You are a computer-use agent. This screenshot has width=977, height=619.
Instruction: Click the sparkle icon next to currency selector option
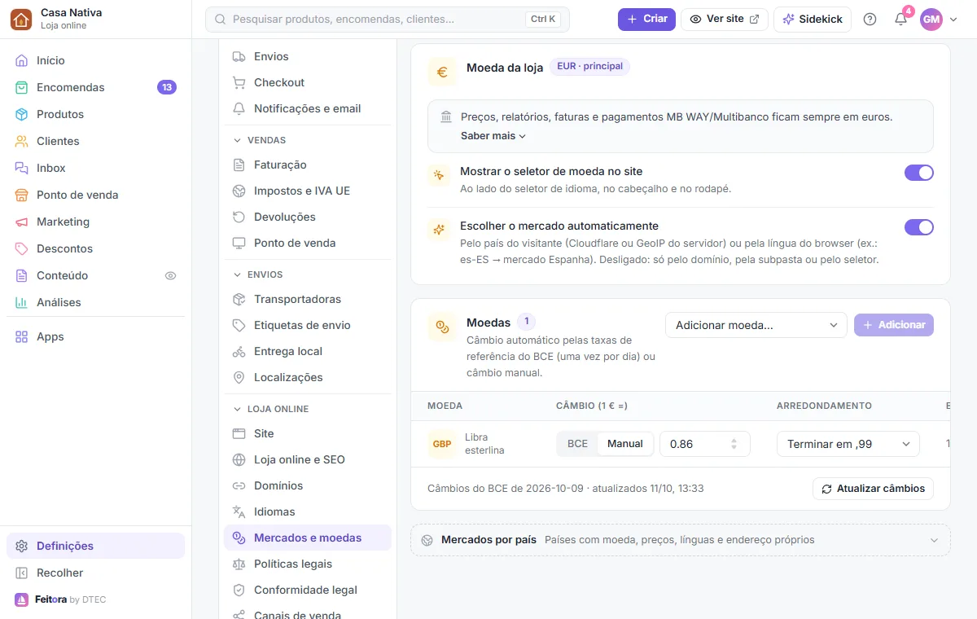(439, 175)
